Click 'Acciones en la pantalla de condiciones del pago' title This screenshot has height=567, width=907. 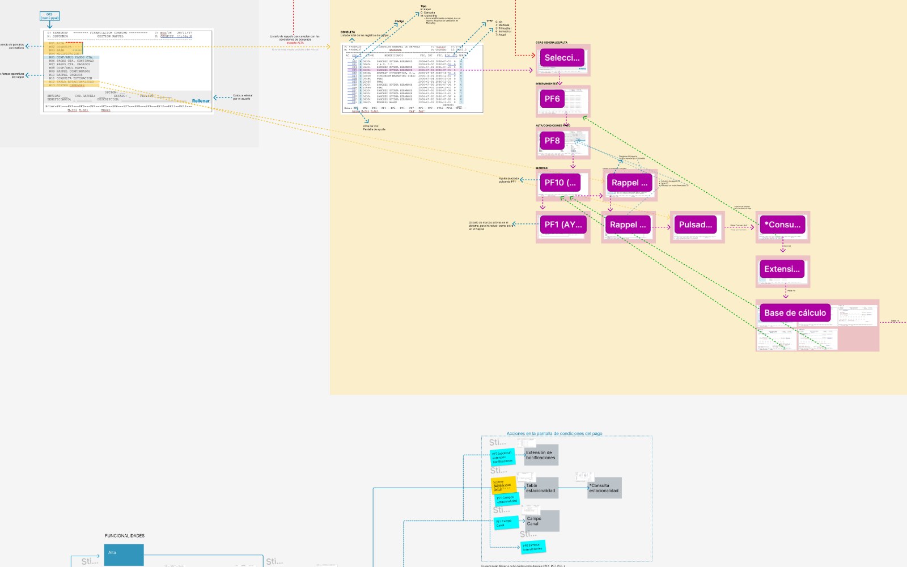[x=554, y=434]
